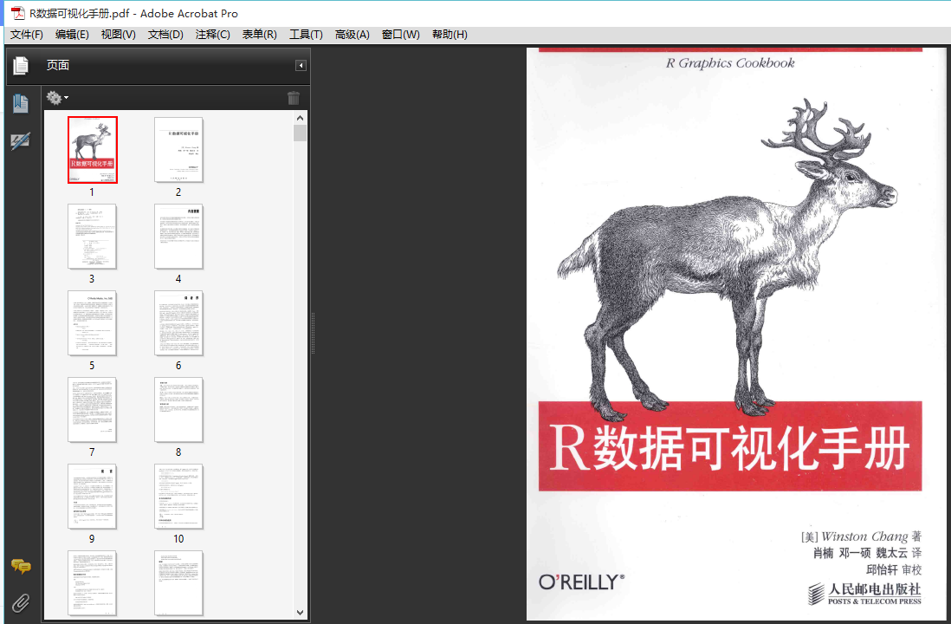Select the page 5 thumbnail
Viewport: 951px width, 624px height.
click(92, 323)
